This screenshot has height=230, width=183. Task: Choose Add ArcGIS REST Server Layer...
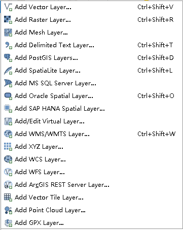91,185
